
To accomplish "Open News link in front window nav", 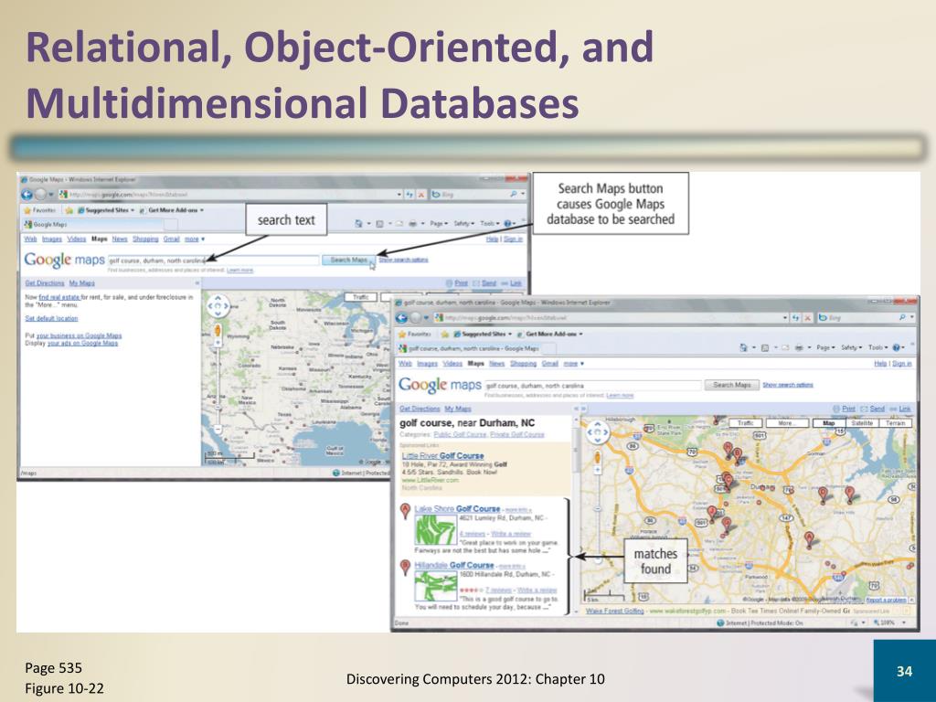I will pyautogui.click(x=496, y=363).
